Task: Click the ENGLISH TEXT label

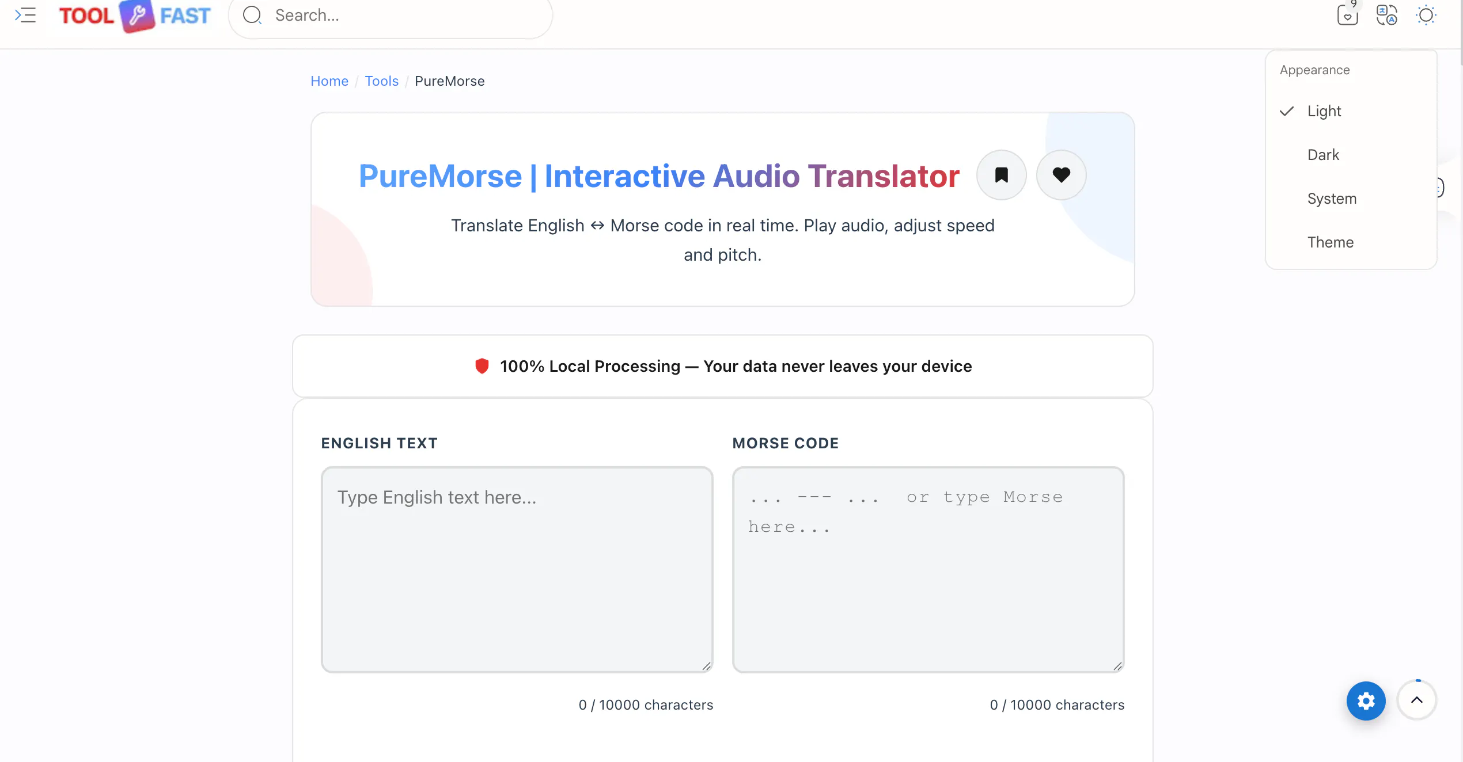Action: click(x=380, y=443)
